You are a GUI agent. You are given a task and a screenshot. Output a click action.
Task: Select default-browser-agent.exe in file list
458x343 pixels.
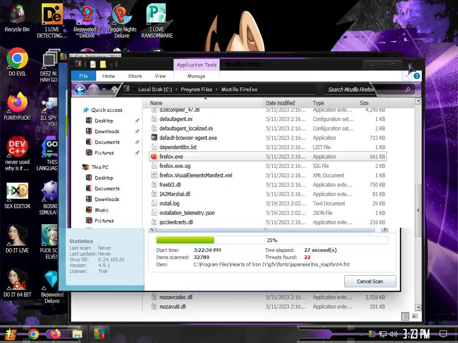point(268,138)
